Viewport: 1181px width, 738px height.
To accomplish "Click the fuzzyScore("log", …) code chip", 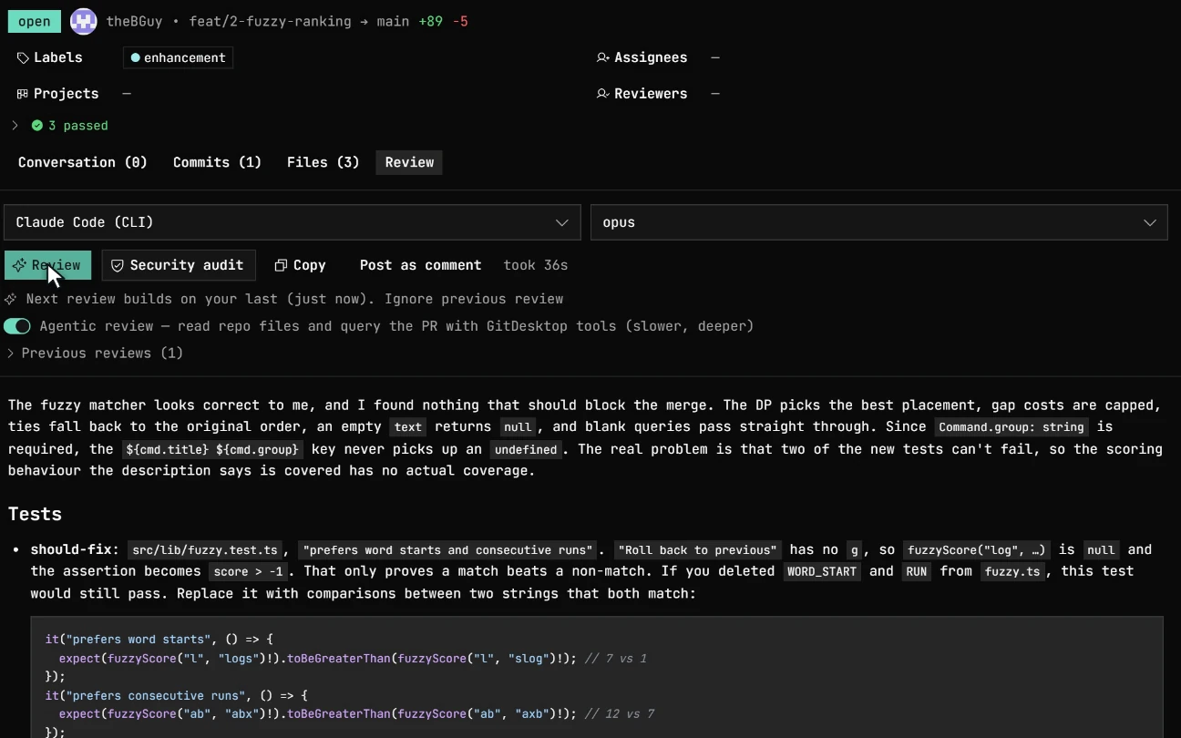I will pos(977,550).
